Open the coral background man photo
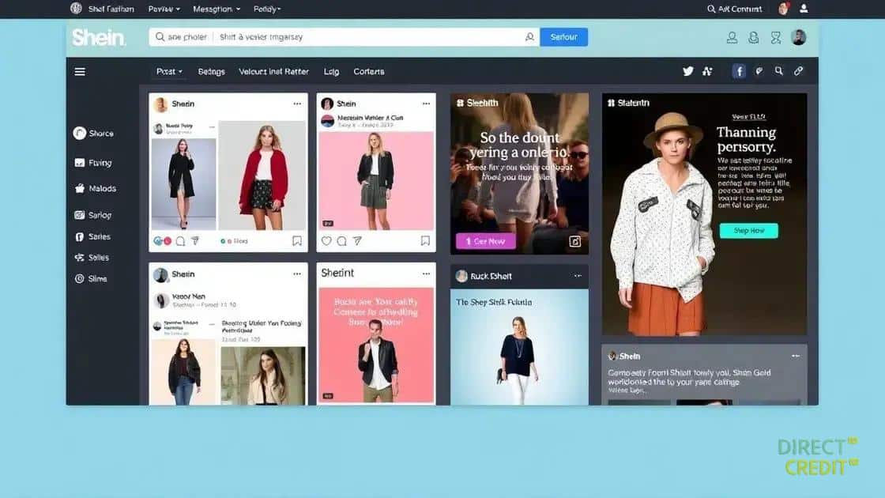885x498 pixels. (x=376, y=345)
